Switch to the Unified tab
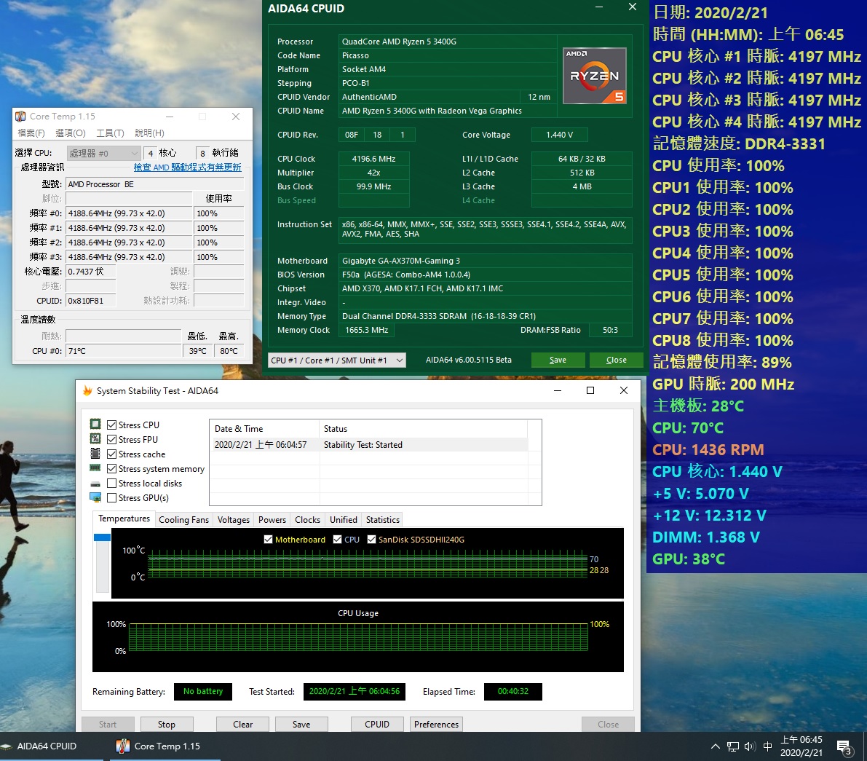 (344, 520)
